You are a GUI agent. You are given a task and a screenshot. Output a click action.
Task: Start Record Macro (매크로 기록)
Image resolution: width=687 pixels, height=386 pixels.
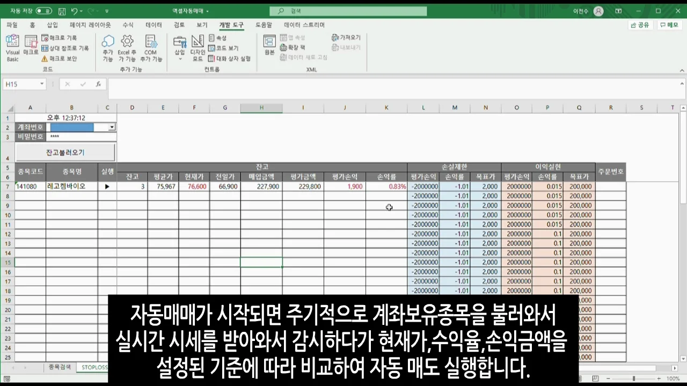pos(59,38)
